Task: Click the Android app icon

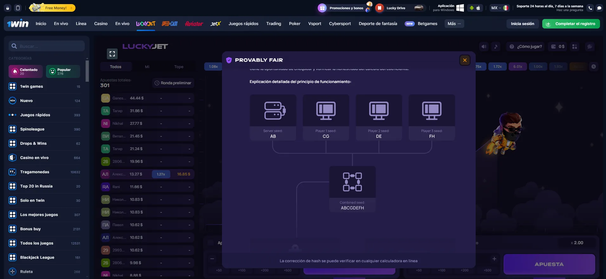Action: (472, 8)
